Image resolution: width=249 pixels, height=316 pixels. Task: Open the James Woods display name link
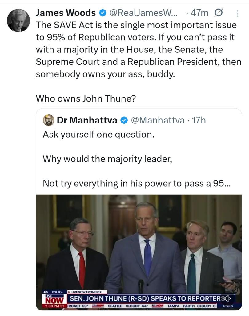pos(66,13)
